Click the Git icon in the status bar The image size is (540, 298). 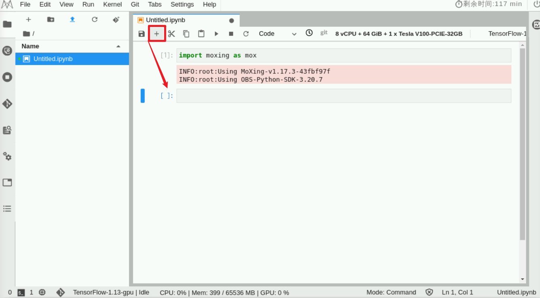(61, 292)
